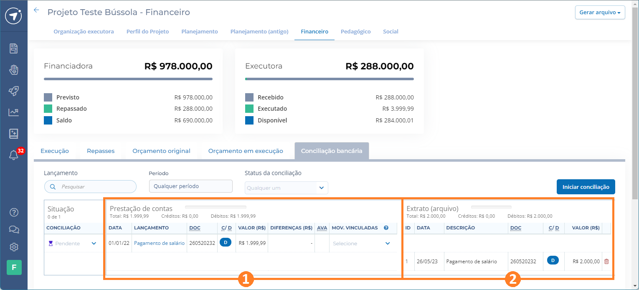Click the R$ 978.000,00 Financiadora total
The height and width of the screenshot is (290, 639).
click(x=178, y=66)
